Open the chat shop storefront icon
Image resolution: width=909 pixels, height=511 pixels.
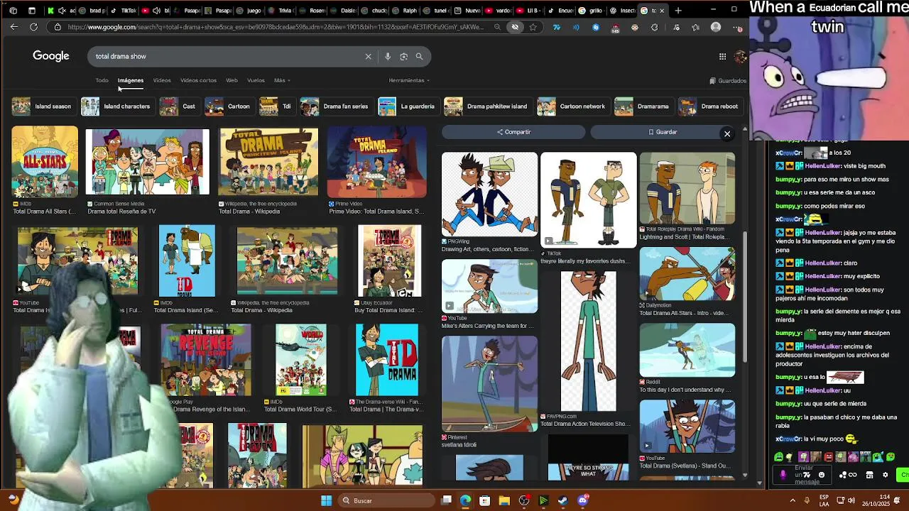(x=869, y=475)
